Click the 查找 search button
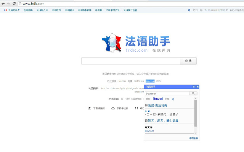The width and height of the screenshot is (244, 152). [x=188, y=61]
